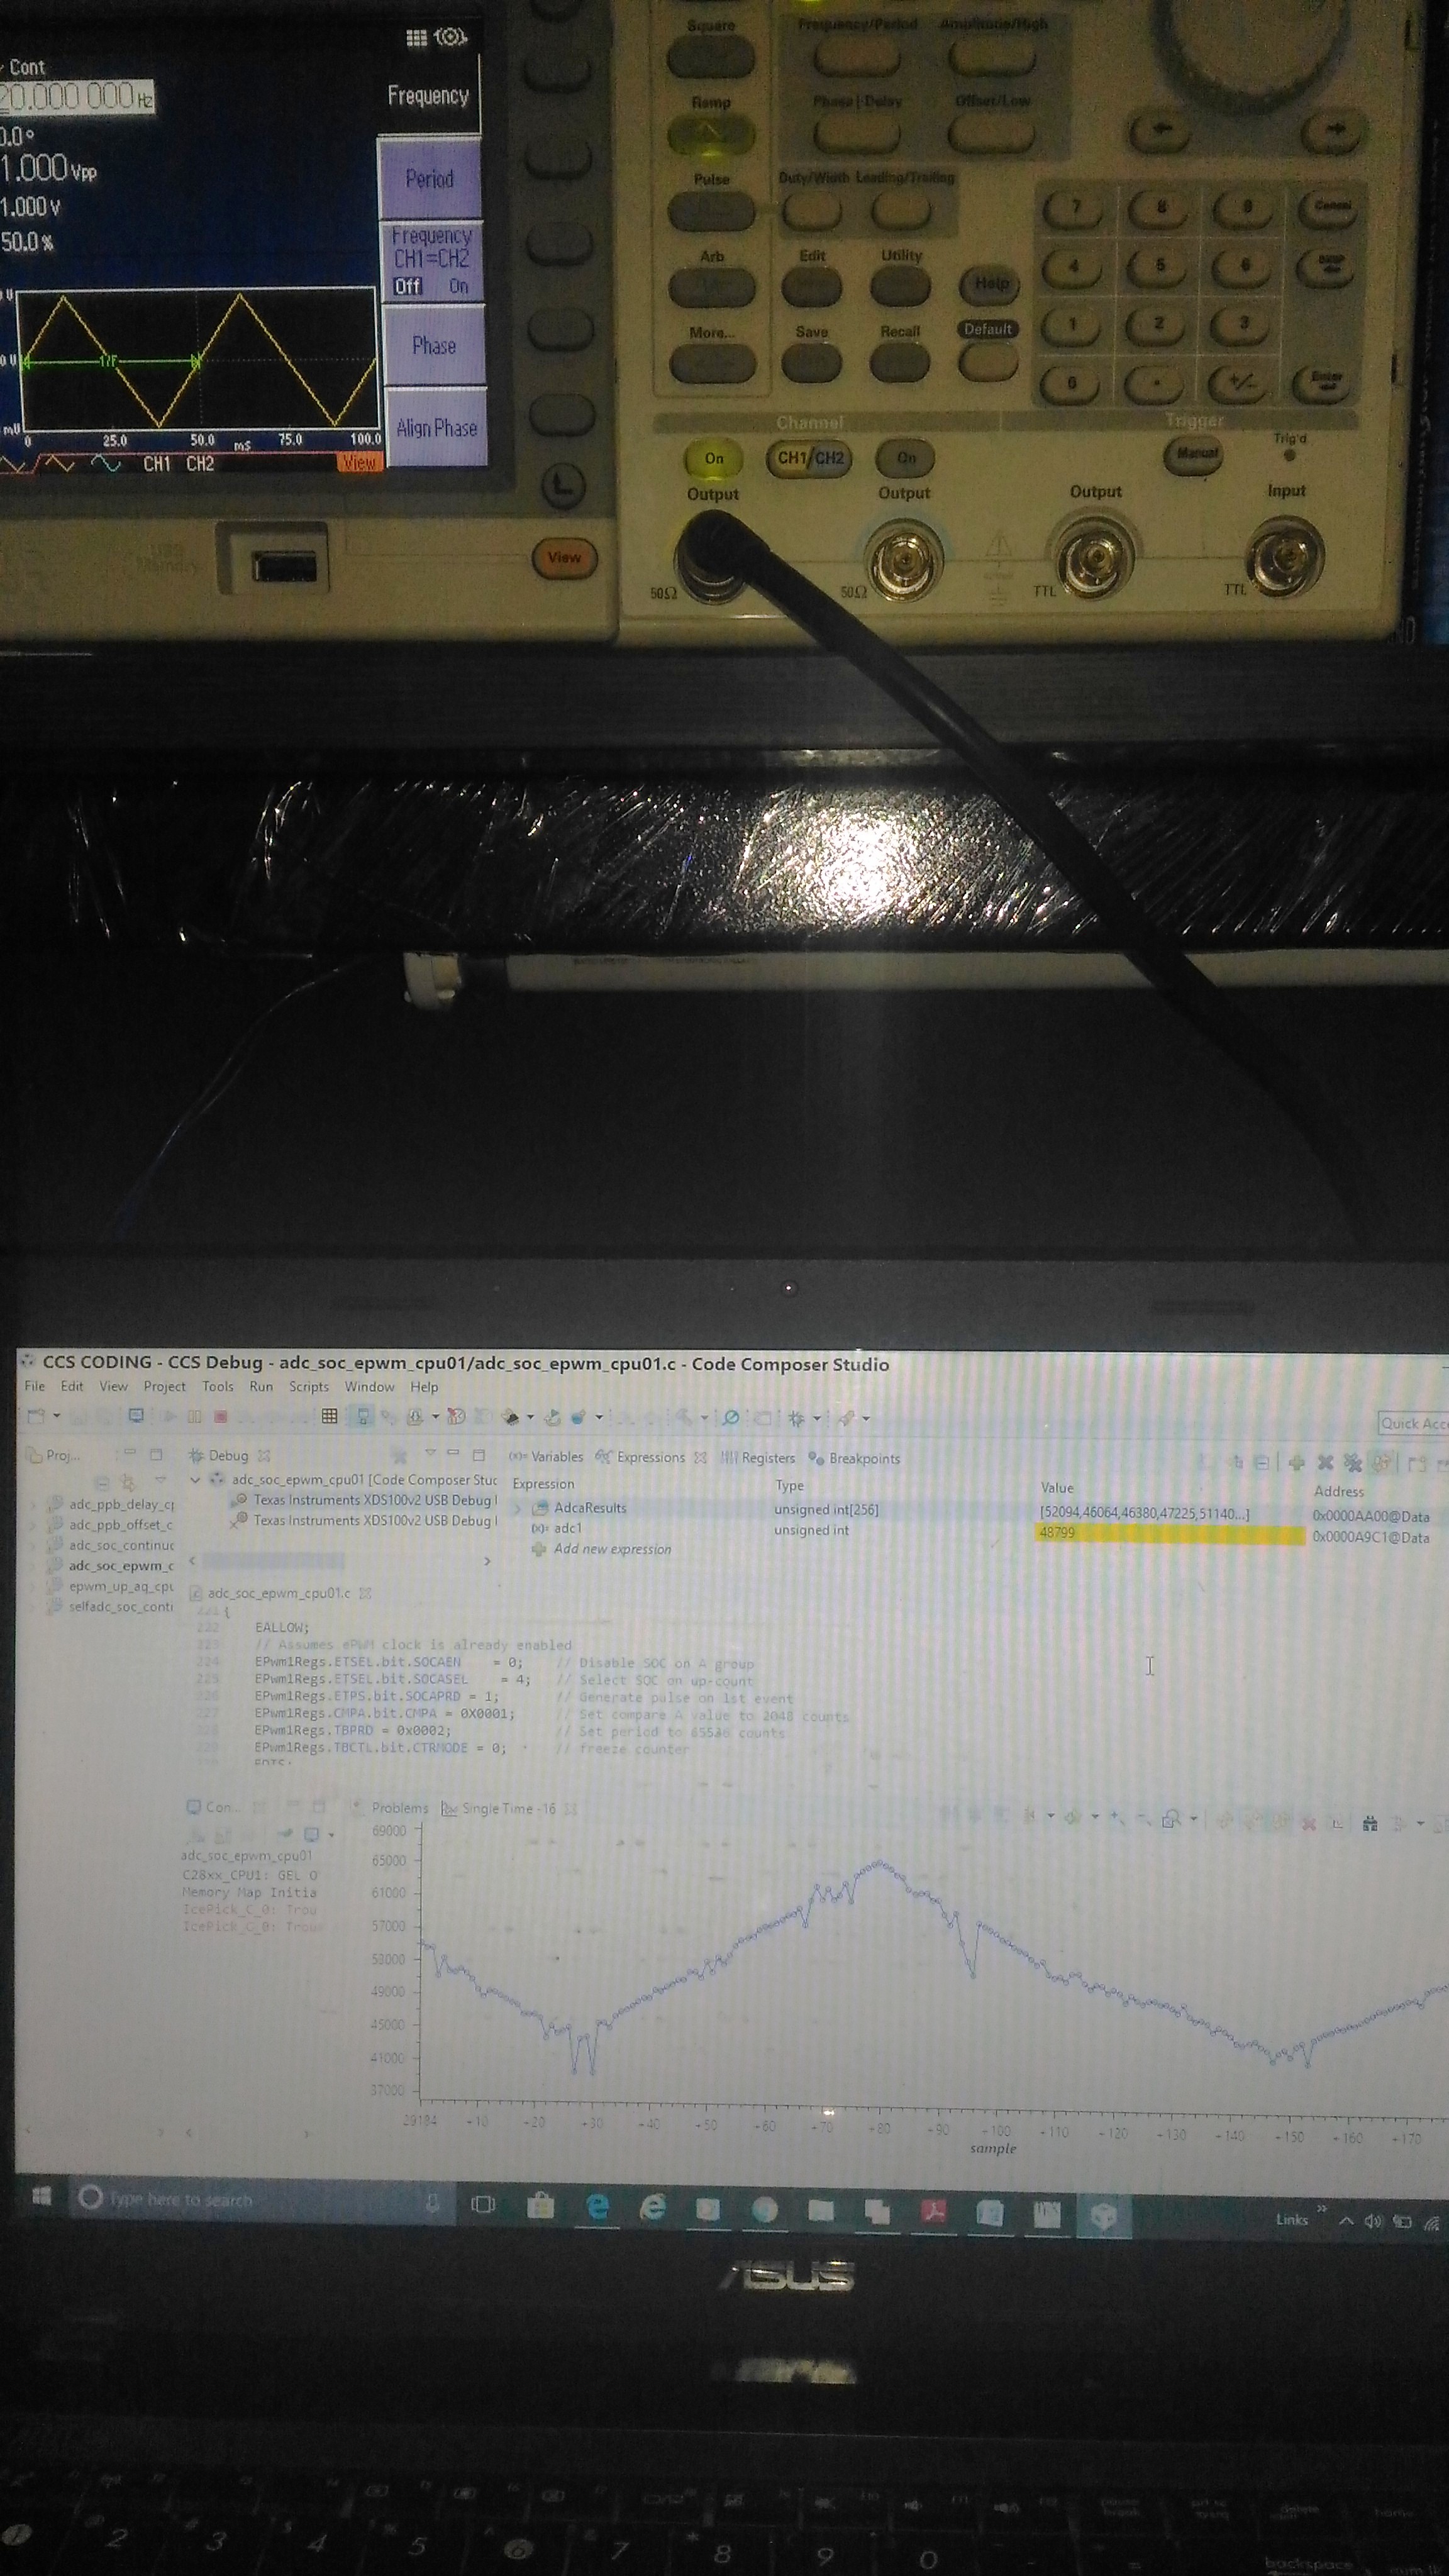Viewport: 1449px width, 2576px height.
Task: Open the Scripts menu
Action: [x=308, y=1386]
